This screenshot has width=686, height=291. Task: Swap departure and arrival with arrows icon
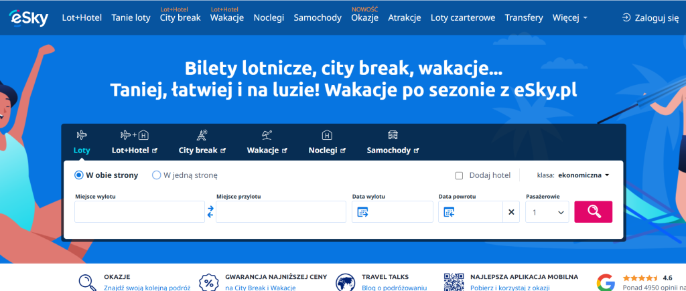pyautogui.click(x=210, y=212)
